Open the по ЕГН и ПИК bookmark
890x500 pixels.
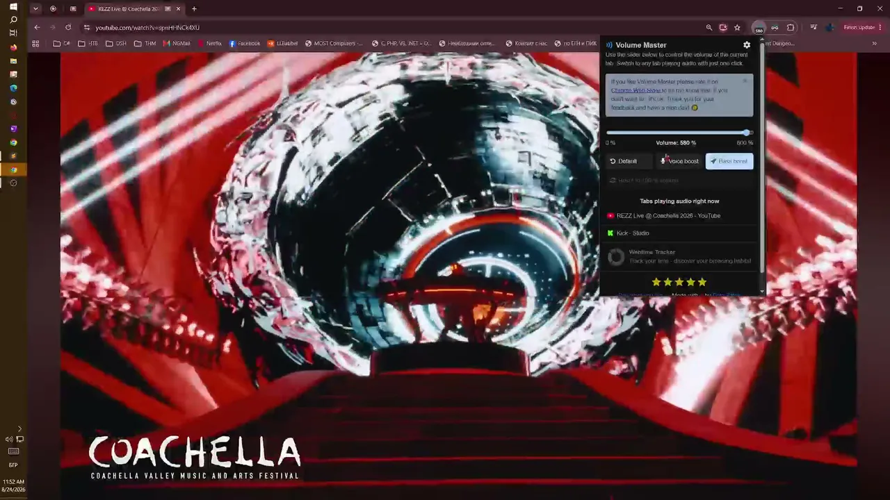[x=575, y=44]
